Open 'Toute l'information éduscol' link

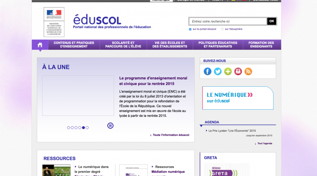171,135
